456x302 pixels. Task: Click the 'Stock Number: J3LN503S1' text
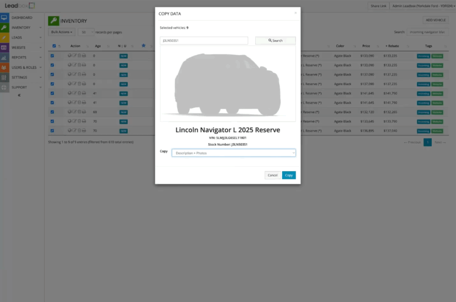coord(228,144)
